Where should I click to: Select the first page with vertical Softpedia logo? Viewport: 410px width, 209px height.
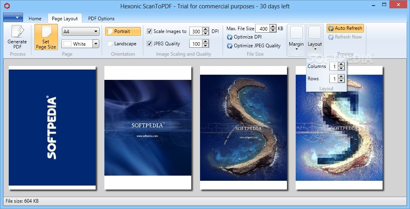pos(52,128)
